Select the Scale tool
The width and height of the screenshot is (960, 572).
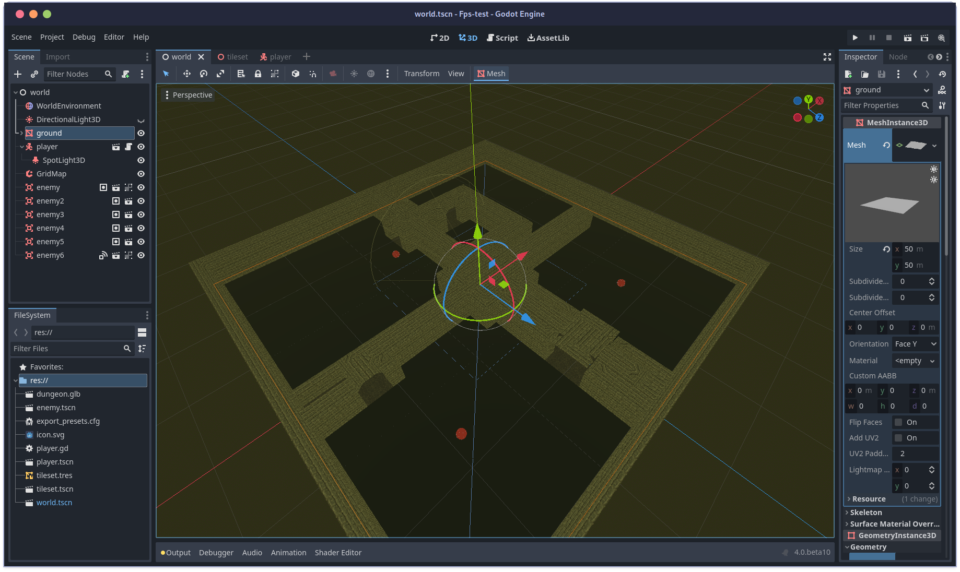[220, 74]
